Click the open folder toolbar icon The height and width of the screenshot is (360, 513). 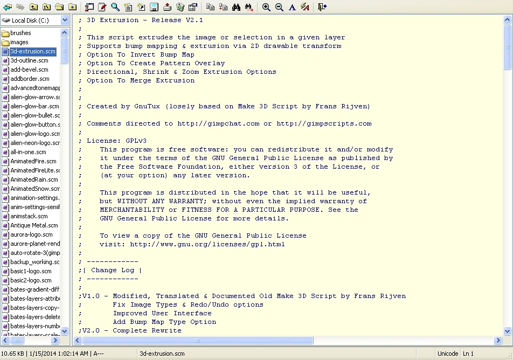coord(59,7)
